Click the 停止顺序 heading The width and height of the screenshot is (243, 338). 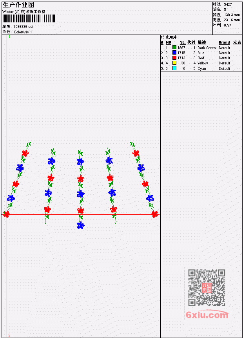[170, 37]
